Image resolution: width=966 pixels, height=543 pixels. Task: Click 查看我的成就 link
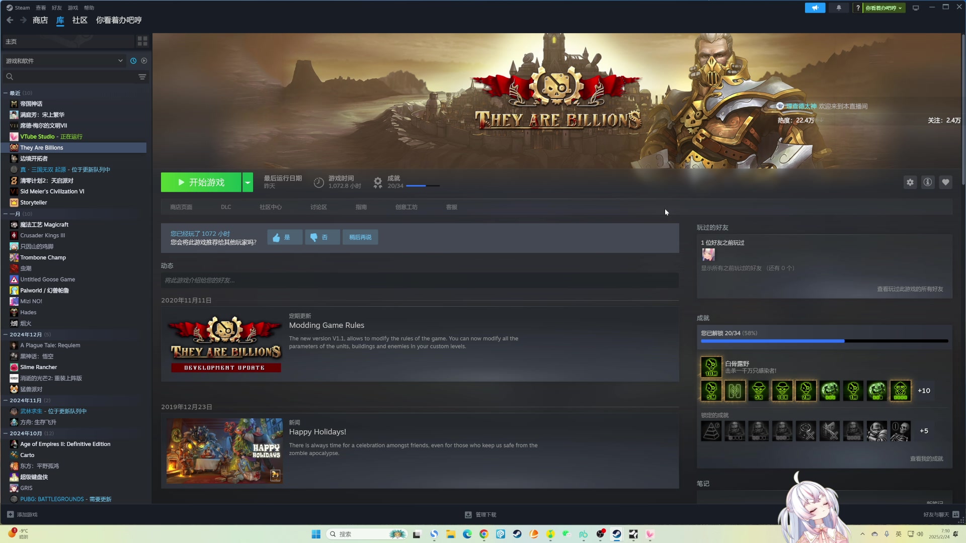(927, 459)
